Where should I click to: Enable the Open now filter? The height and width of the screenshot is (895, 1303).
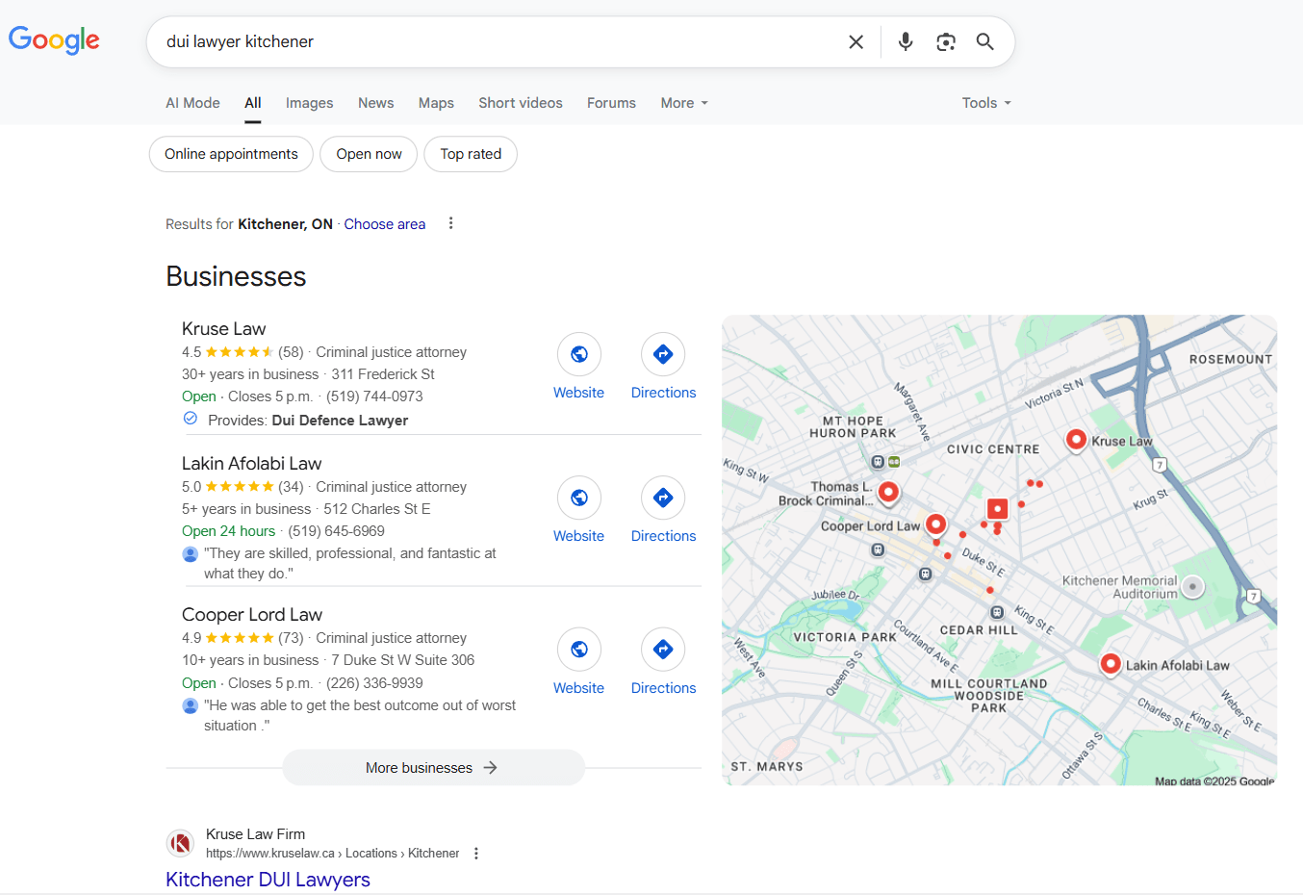[369, 154]
